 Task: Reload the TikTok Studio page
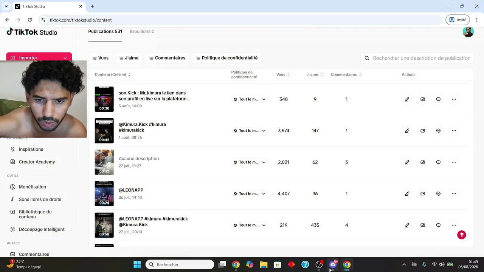point(30,20)
